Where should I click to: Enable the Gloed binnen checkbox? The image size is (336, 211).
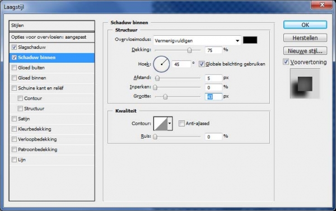click(14, 78)
